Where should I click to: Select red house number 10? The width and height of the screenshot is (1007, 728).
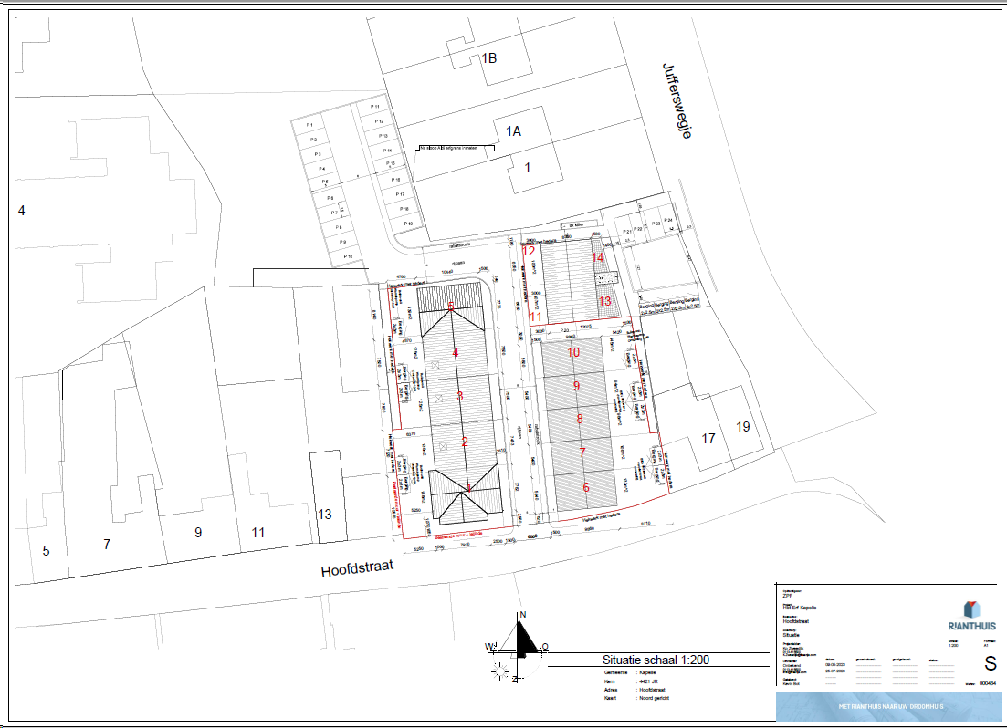pyautogui.click(x=573, y=352)
